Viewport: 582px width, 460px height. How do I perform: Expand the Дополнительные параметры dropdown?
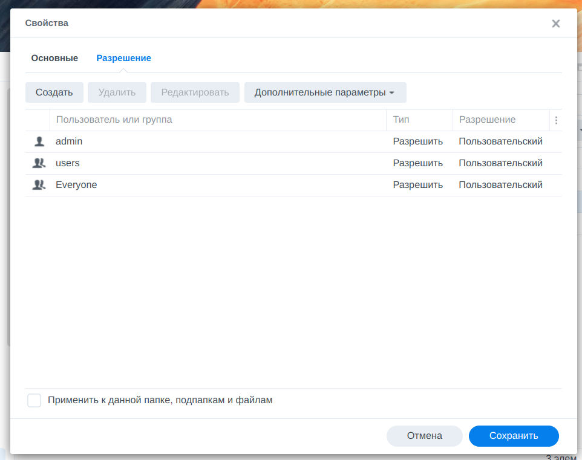pyautogui.click(x=325, y=92)
